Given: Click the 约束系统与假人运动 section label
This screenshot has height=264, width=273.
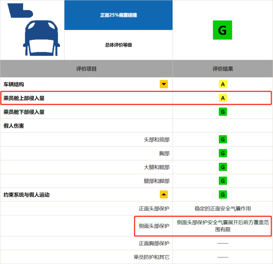Looking at the screenshot, I should pos(26,195).
